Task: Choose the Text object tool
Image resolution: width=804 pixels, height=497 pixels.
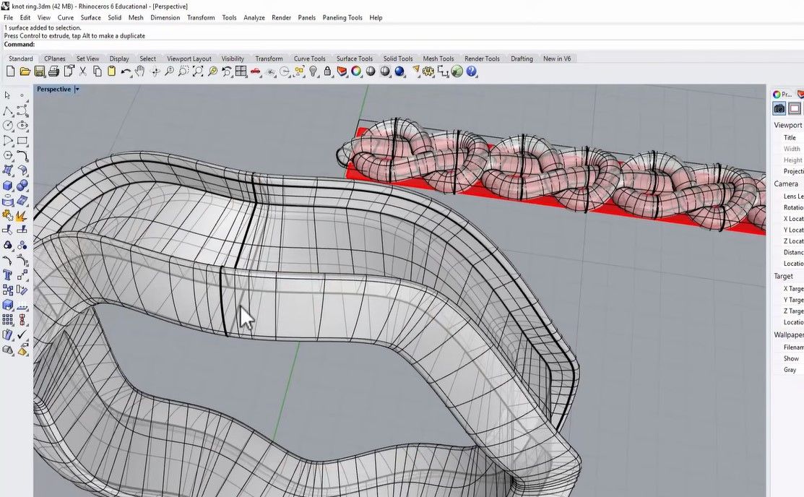Action: 8,275
